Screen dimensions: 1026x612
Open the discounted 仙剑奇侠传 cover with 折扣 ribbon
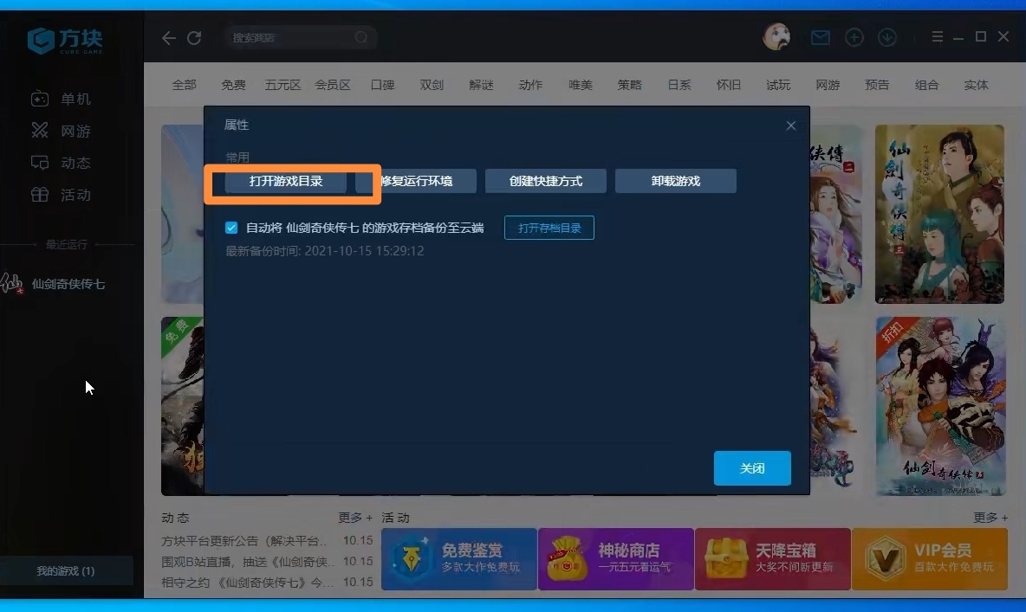point(939,406)
